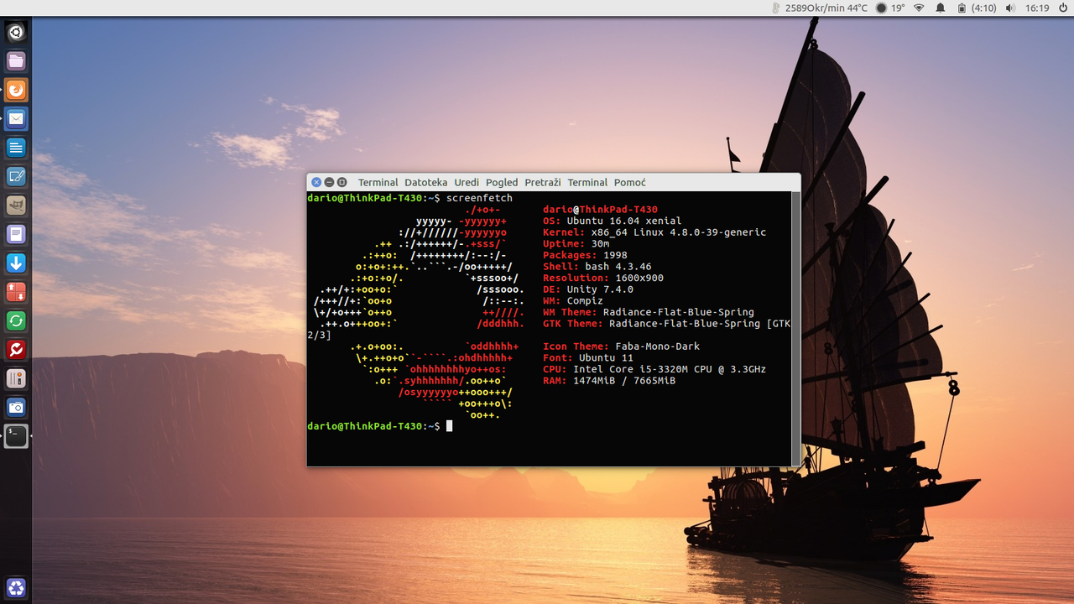Open the email client envelope icon
Image resolution: width=1074 pixels, height=604 pixels.
coord(16,119)
